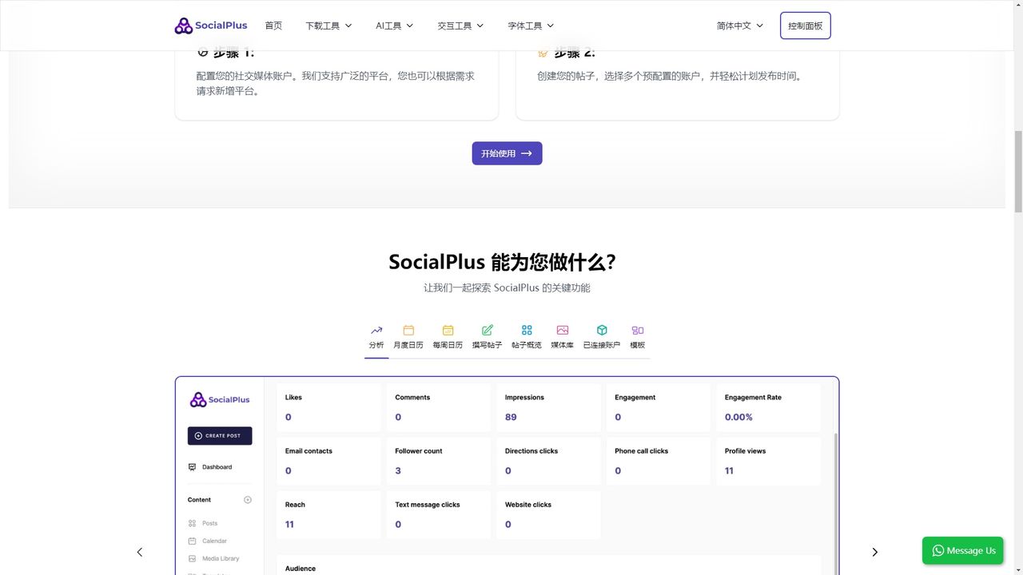Select the 月度日历 calendar icon
The height and width of the screenshot is (575, 1023).
tap(408, 330)
